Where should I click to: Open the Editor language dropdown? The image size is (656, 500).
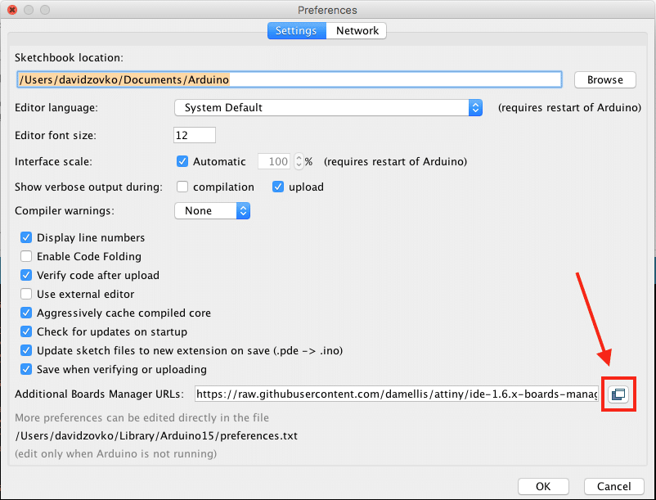[329, 107]
